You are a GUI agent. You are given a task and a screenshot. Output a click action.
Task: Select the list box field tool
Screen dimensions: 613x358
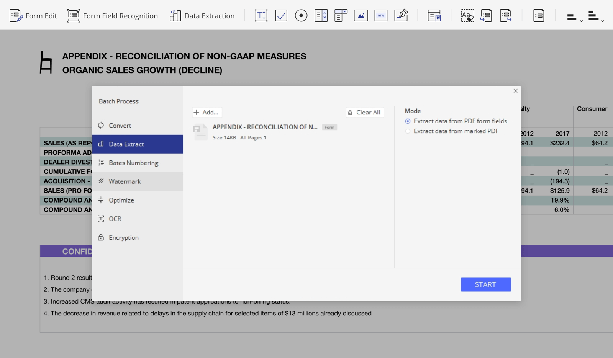point(321,16)
